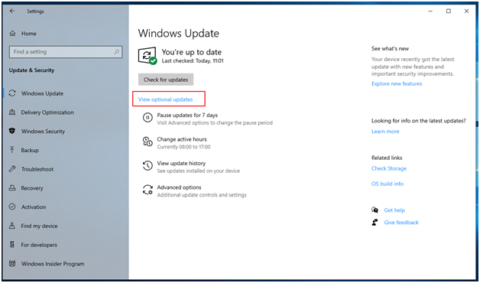480x283 pixels.
Task: Click the Delivery Optimization icon
Action: pos(12,112)
